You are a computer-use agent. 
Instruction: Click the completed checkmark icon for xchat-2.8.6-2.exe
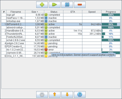click(46, 40)
